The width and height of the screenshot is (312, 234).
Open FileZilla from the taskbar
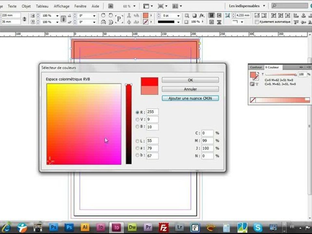[x=163, y=227]
